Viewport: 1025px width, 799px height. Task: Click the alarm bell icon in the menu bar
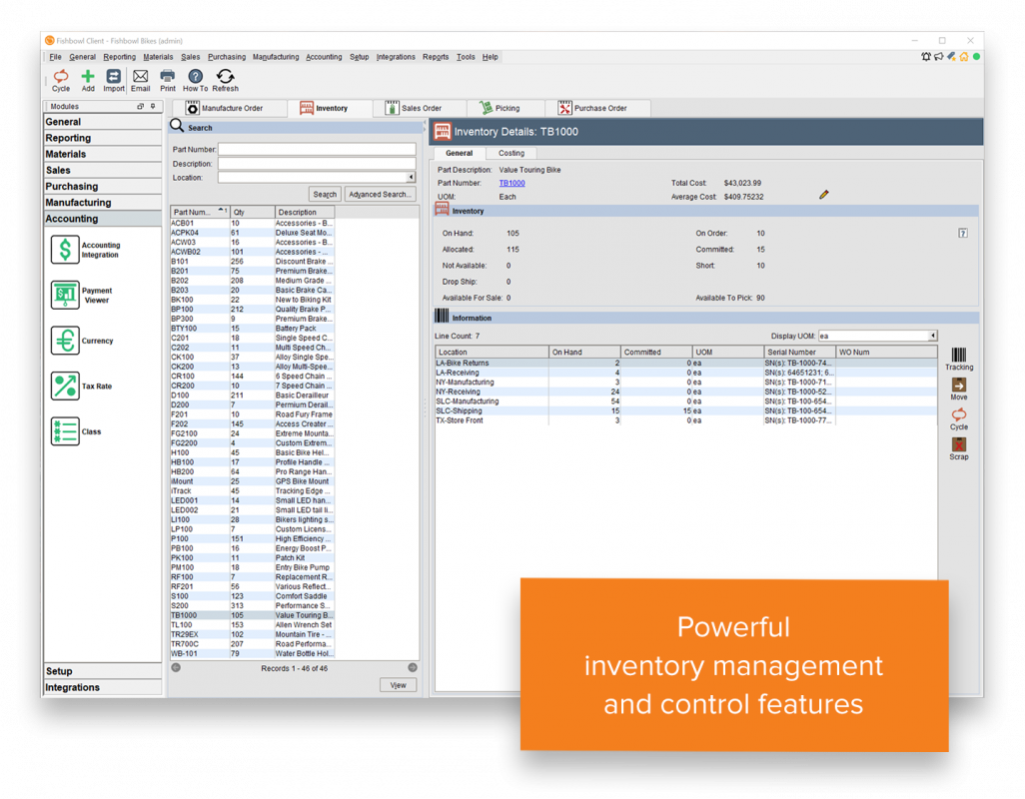926,57
